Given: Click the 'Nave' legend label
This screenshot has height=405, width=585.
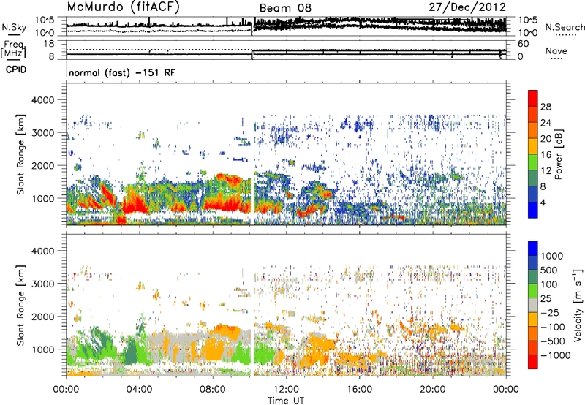Looking at the screenshot, I should (x=556, y=51).
